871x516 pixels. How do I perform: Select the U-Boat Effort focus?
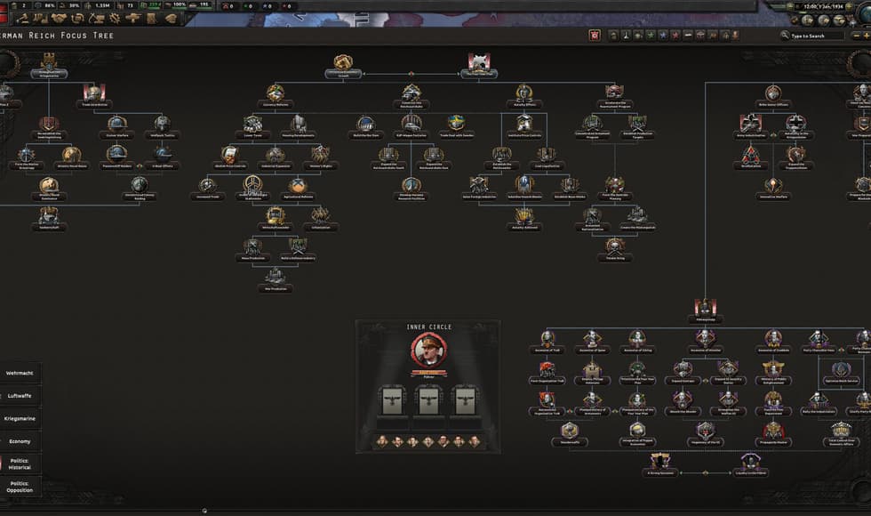point(162,158)
